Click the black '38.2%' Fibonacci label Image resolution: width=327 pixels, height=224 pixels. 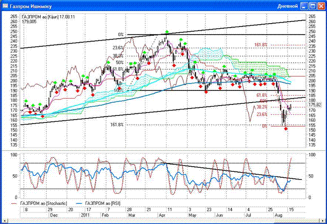pyautogui.click(x=118, y=56)
